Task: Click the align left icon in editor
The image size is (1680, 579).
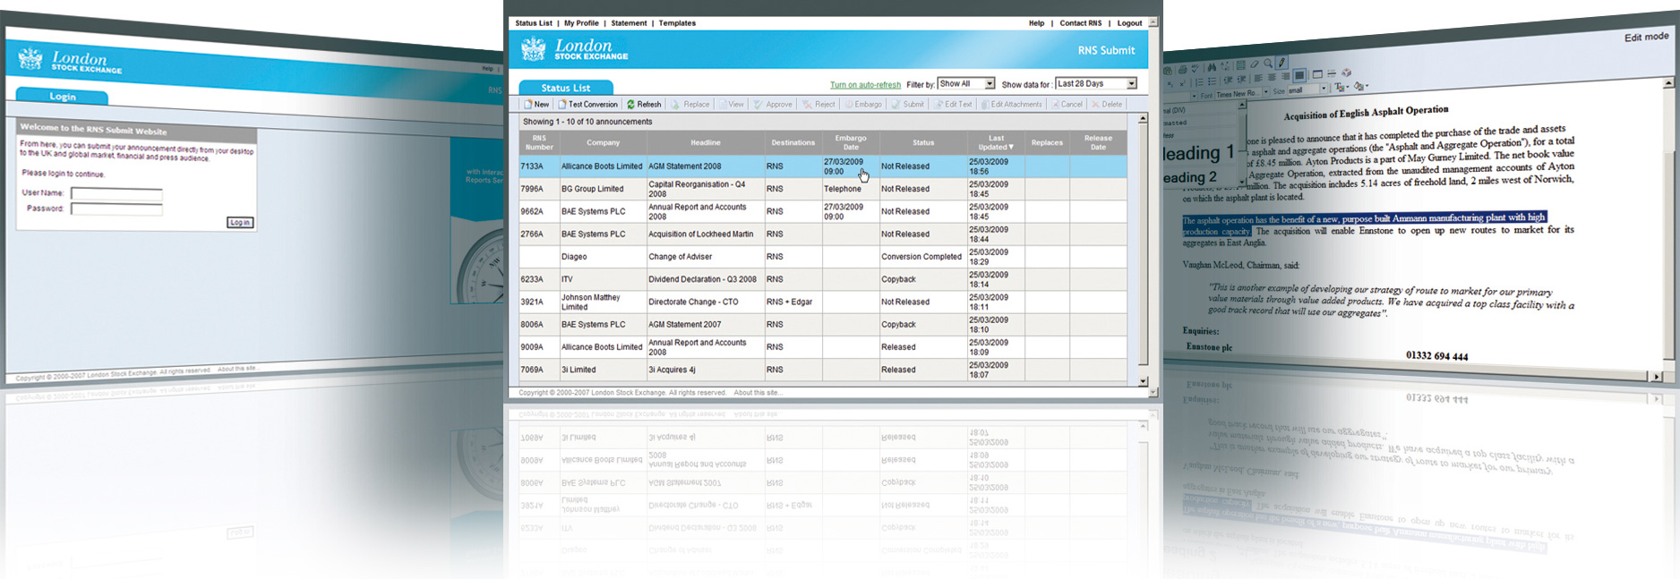Action: (x=1258, y=78)
